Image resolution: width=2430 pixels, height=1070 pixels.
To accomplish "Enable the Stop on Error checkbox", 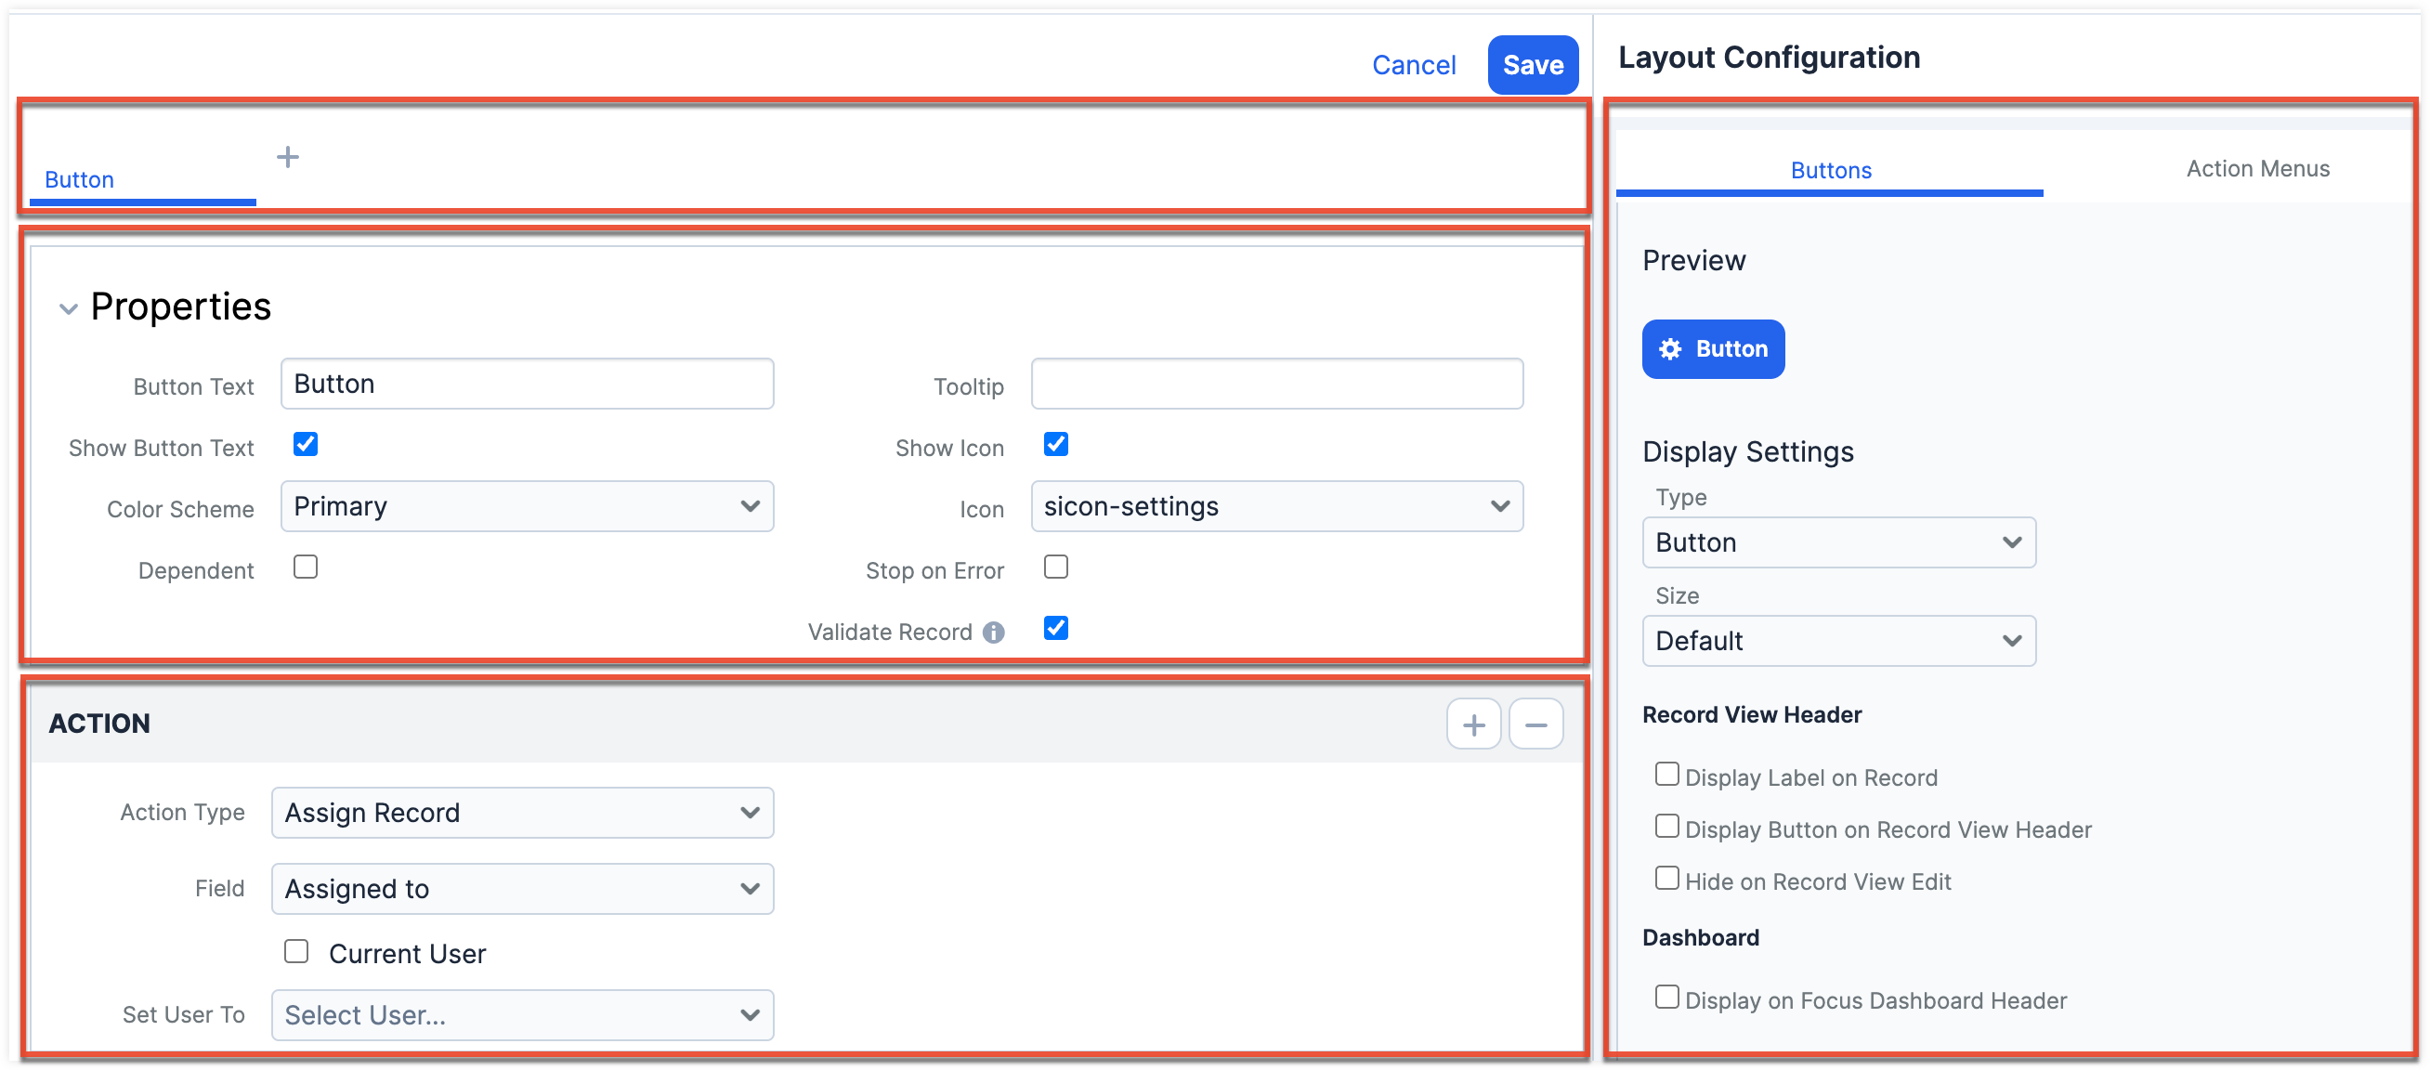I will [x=1055, y=568].
